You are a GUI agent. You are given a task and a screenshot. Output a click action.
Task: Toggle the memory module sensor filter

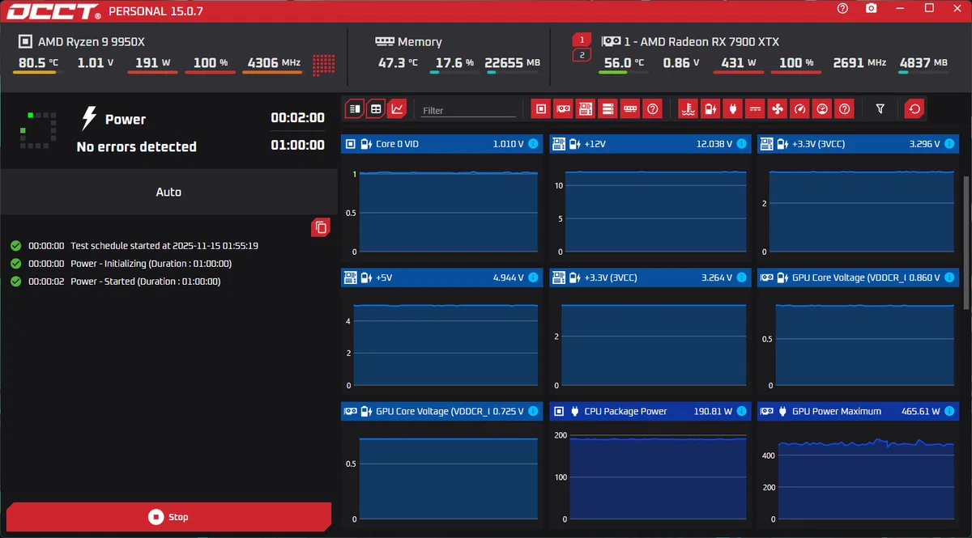[x=630, y=108]
